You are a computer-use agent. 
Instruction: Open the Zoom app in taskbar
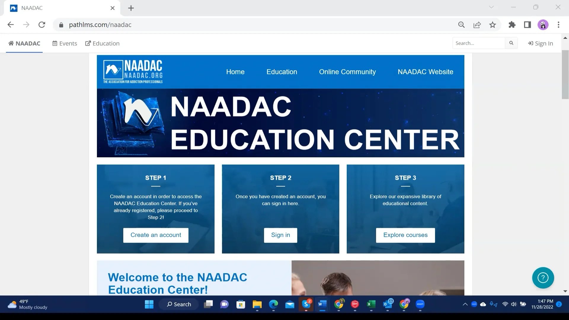(420, 304)
